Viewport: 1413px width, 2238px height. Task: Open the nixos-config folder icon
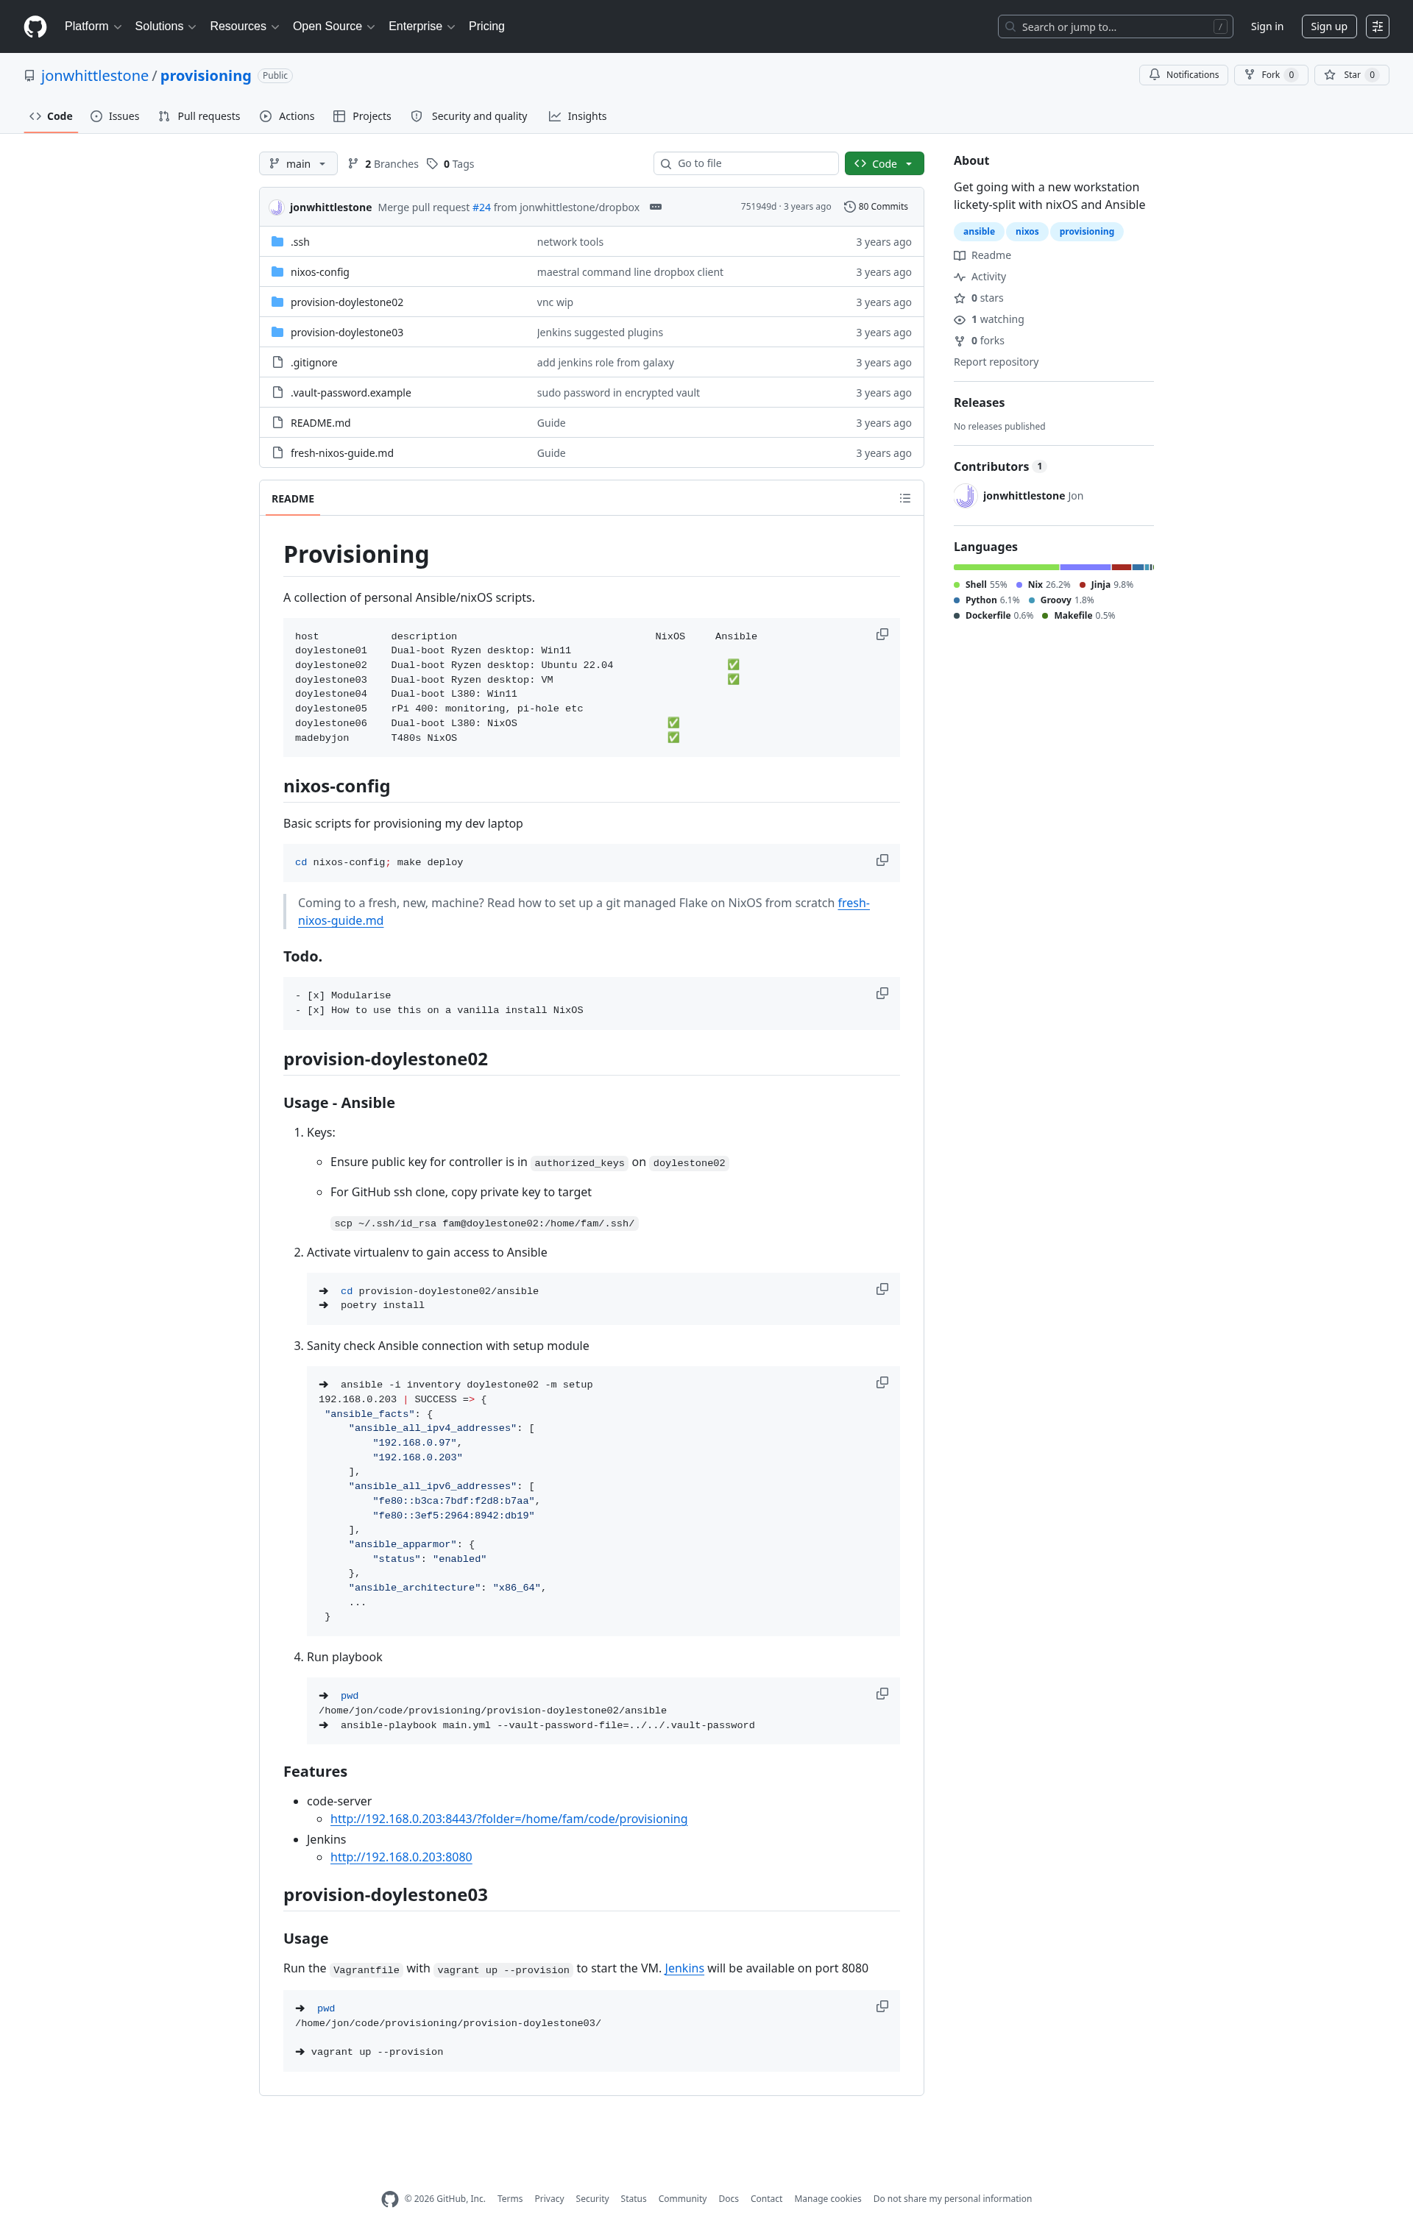[x=277, y=272]
